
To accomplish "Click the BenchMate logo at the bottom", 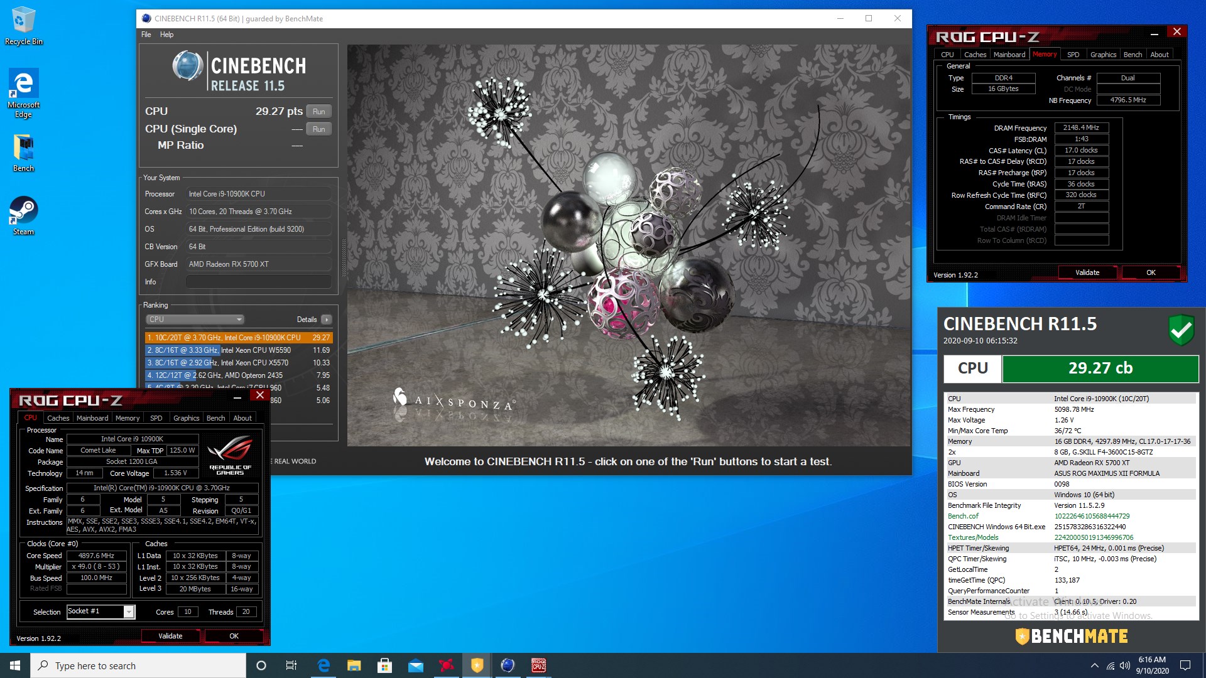I will tap(1072, 636).
